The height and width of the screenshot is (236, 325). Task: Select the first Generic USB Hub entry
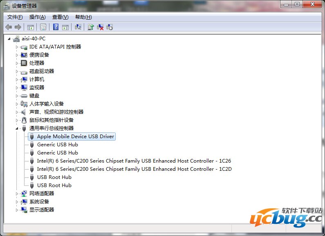(x=57, y=145)
